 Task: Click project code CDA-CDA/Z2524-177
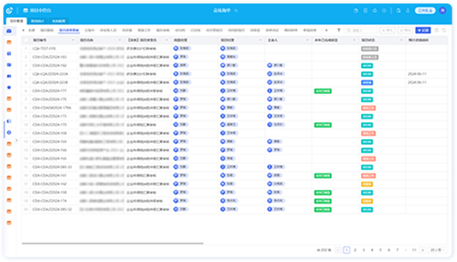[49, 91]
